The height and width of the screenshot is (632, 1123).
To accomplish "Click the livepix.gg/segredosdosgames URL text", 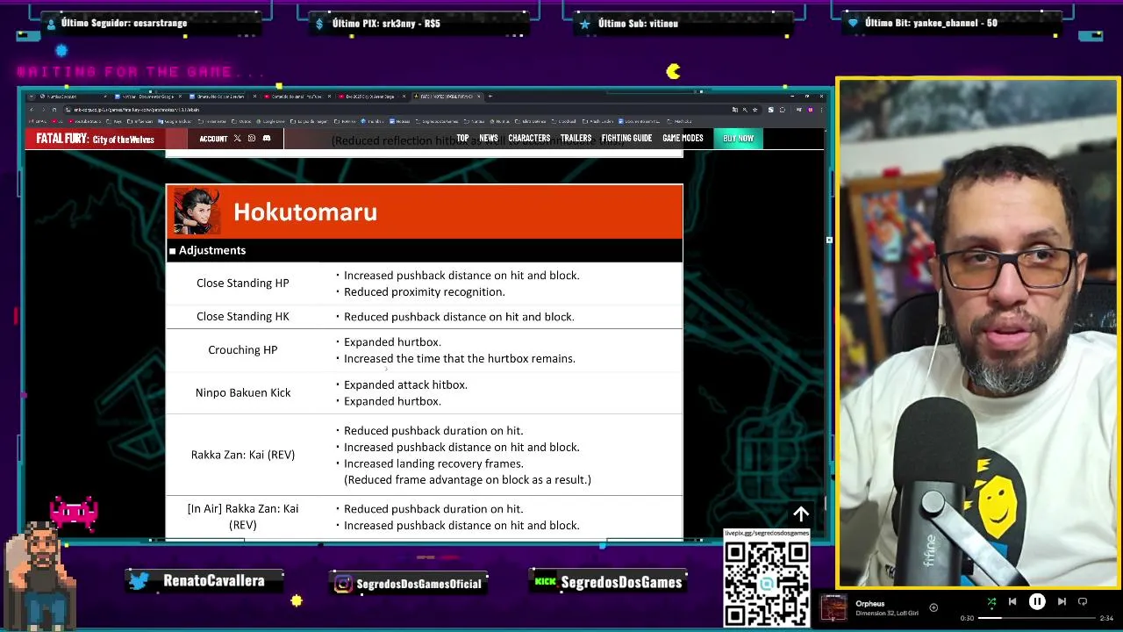I will tap(767, 533).
